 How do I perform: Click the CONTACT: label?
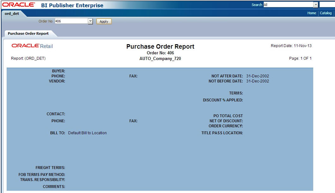coord(56,114)
